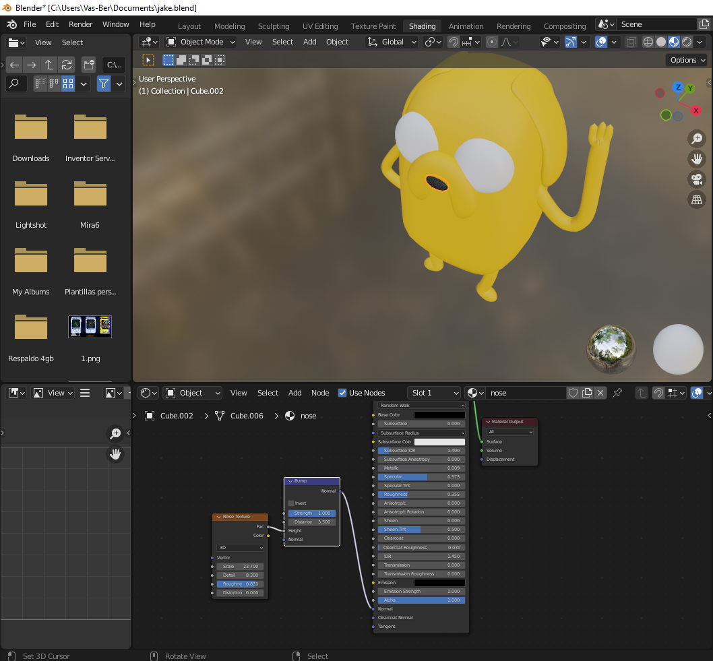Open the Blender logo application menu
713x661 pixels.
12,24
